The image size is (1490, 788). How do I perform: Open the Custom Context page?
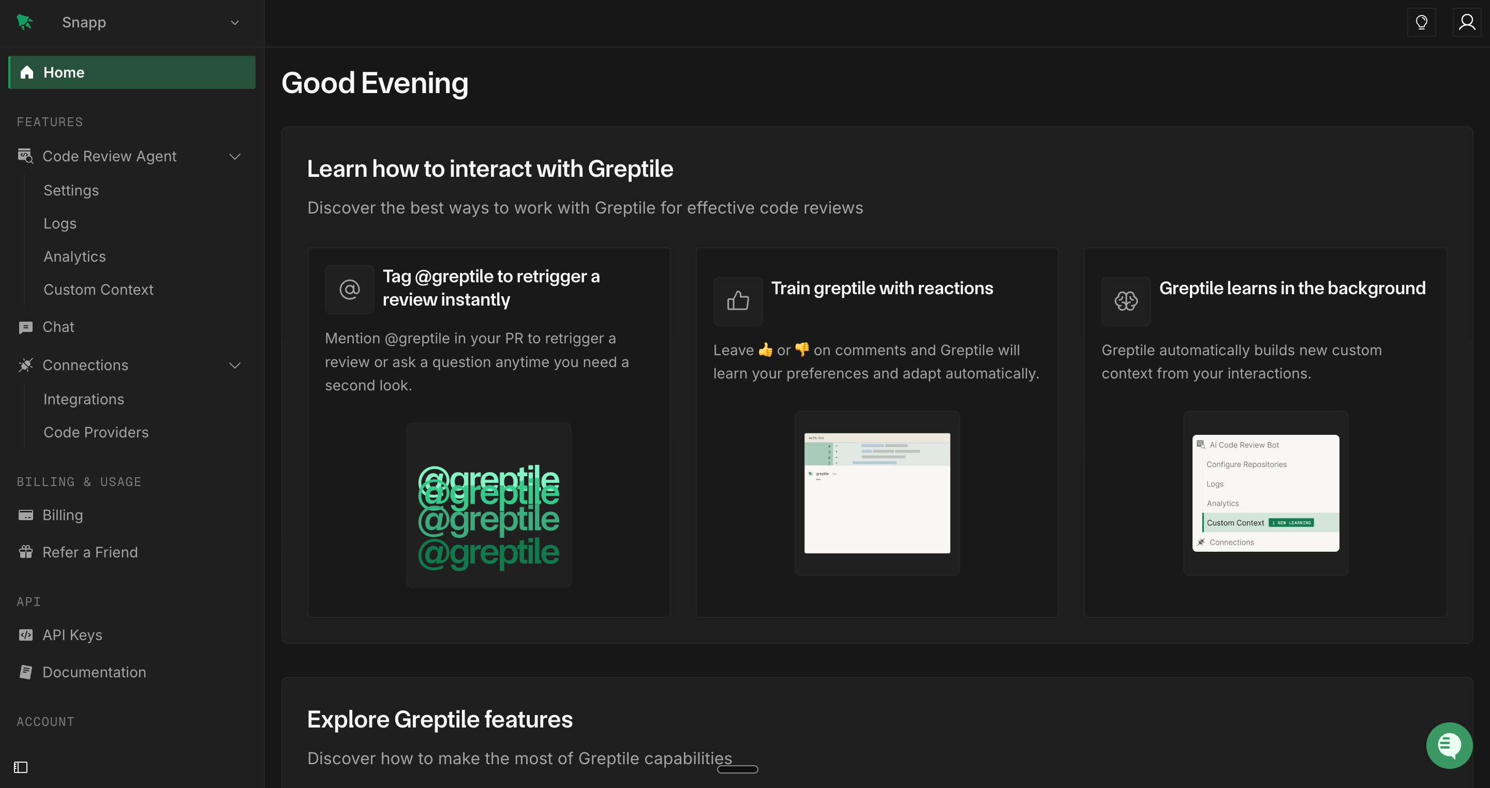pyautogui.click(x=98, y=289)
